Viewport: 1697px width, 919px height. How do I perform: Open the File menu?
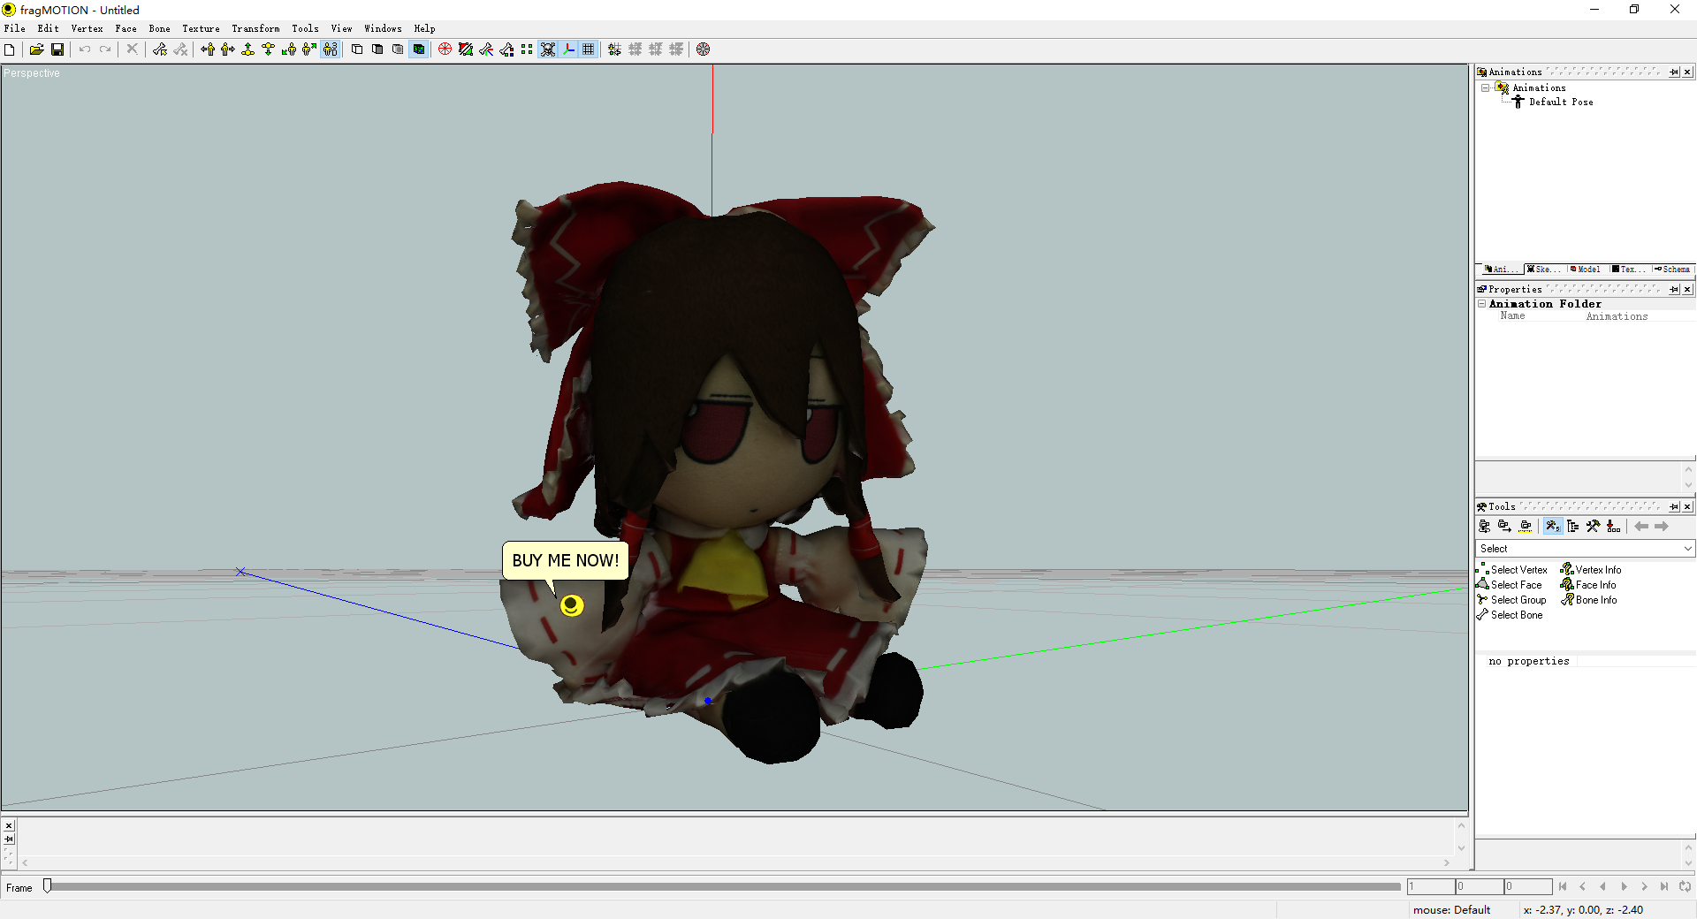click(x=15, y=28)
